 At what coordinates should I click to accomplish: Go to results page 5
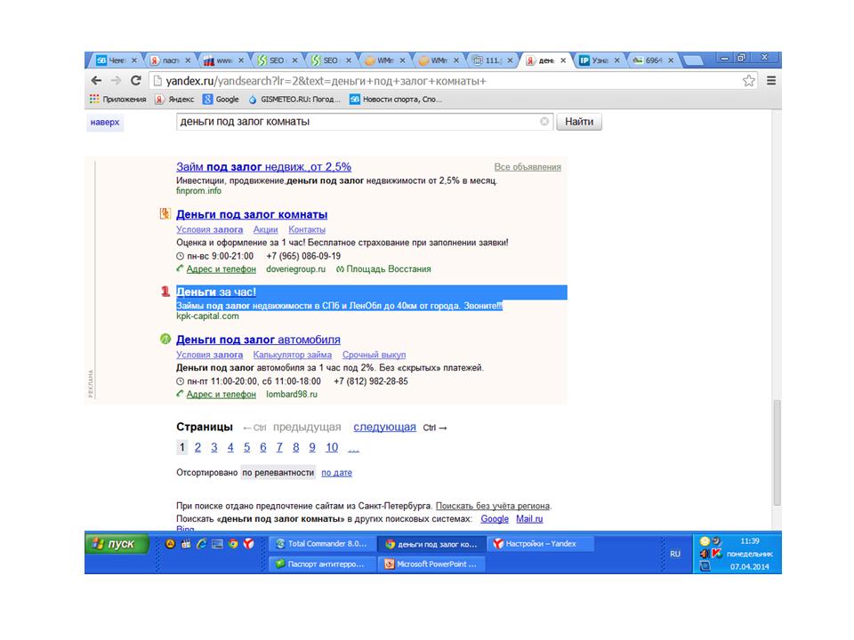coord(246,447)
